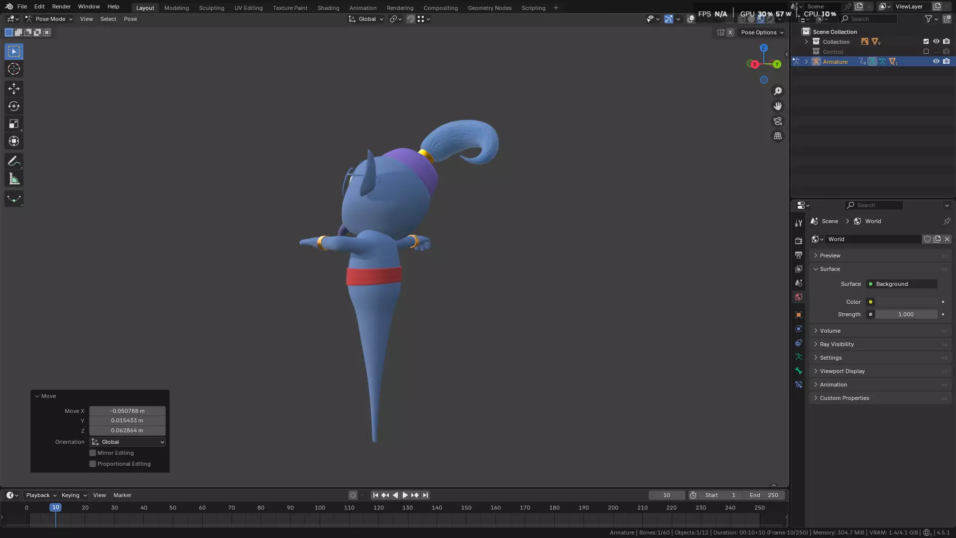This screenshot has width=956, height=538.
Task: Activate the 3D Cursor tool
Action: click(x=14, y=69)
